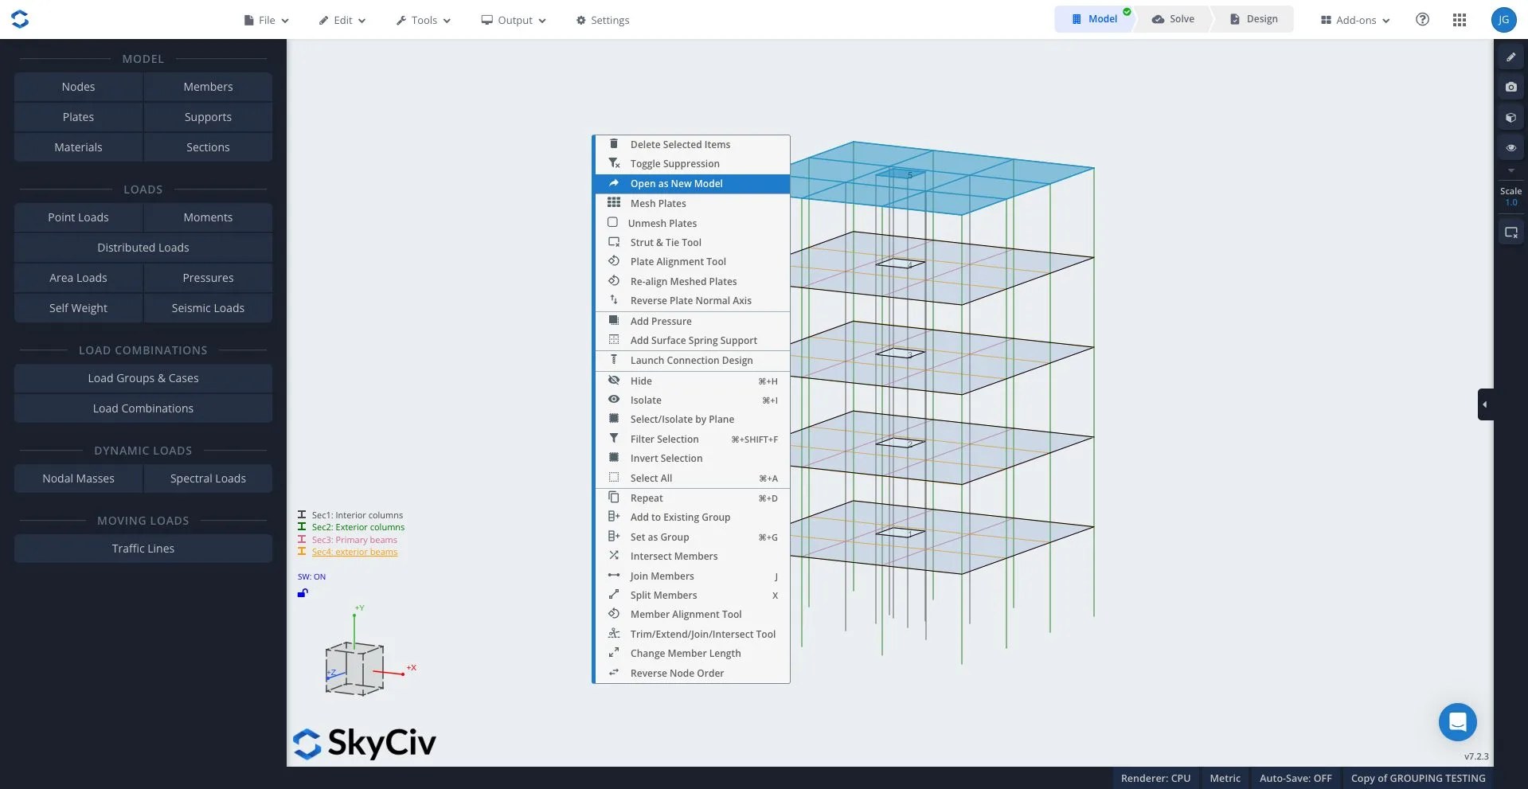Click the blue unlock padlock icon
The height and width of the screenshot is (789, 1528).
pyautogui.click(x=303, y=593)
